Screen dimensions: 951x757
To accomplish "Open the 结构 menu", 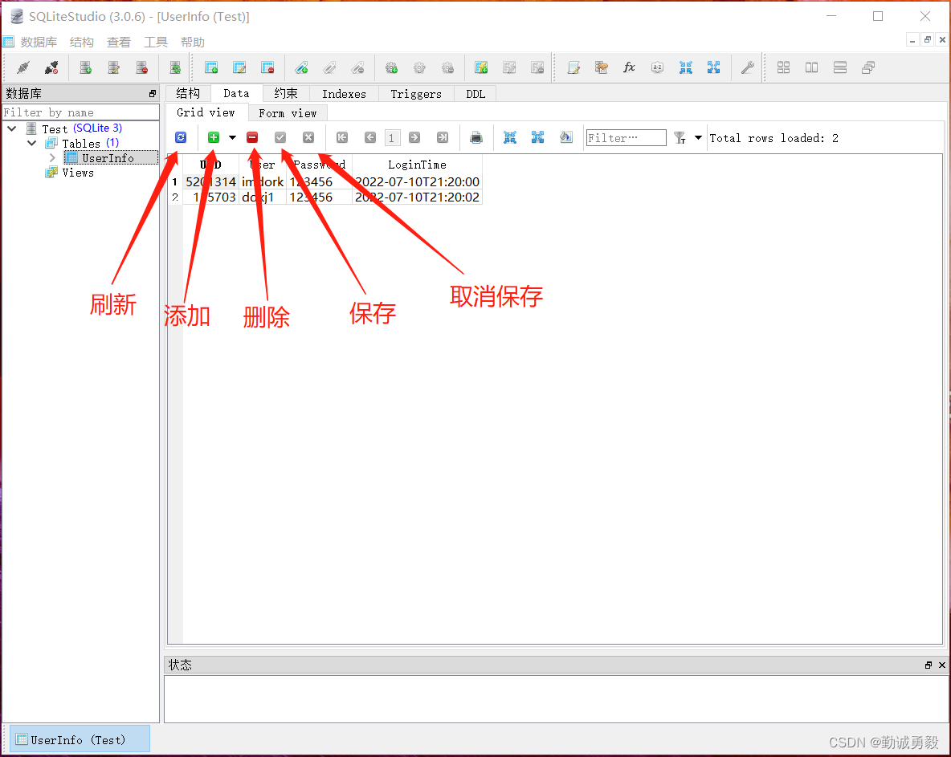I will click(82, 42).
